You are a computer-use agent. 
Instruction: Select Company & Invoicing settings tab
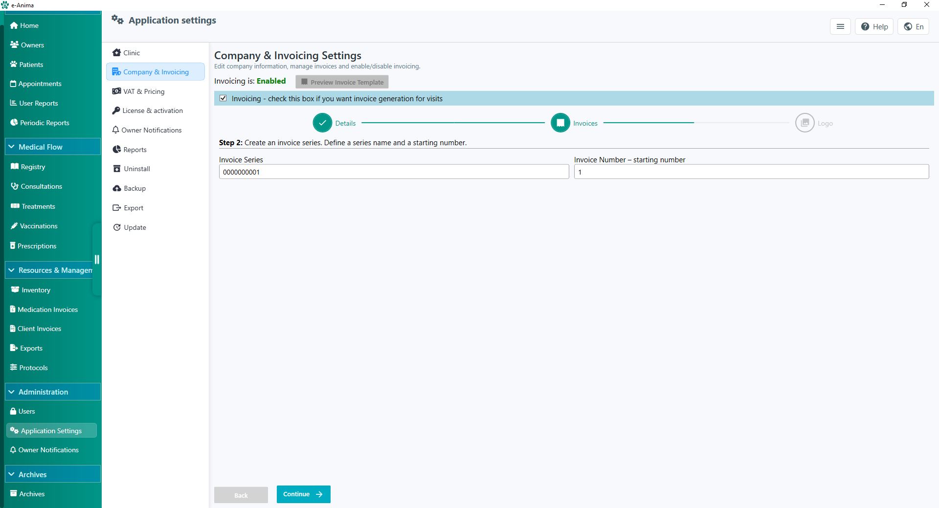point(155,71)
